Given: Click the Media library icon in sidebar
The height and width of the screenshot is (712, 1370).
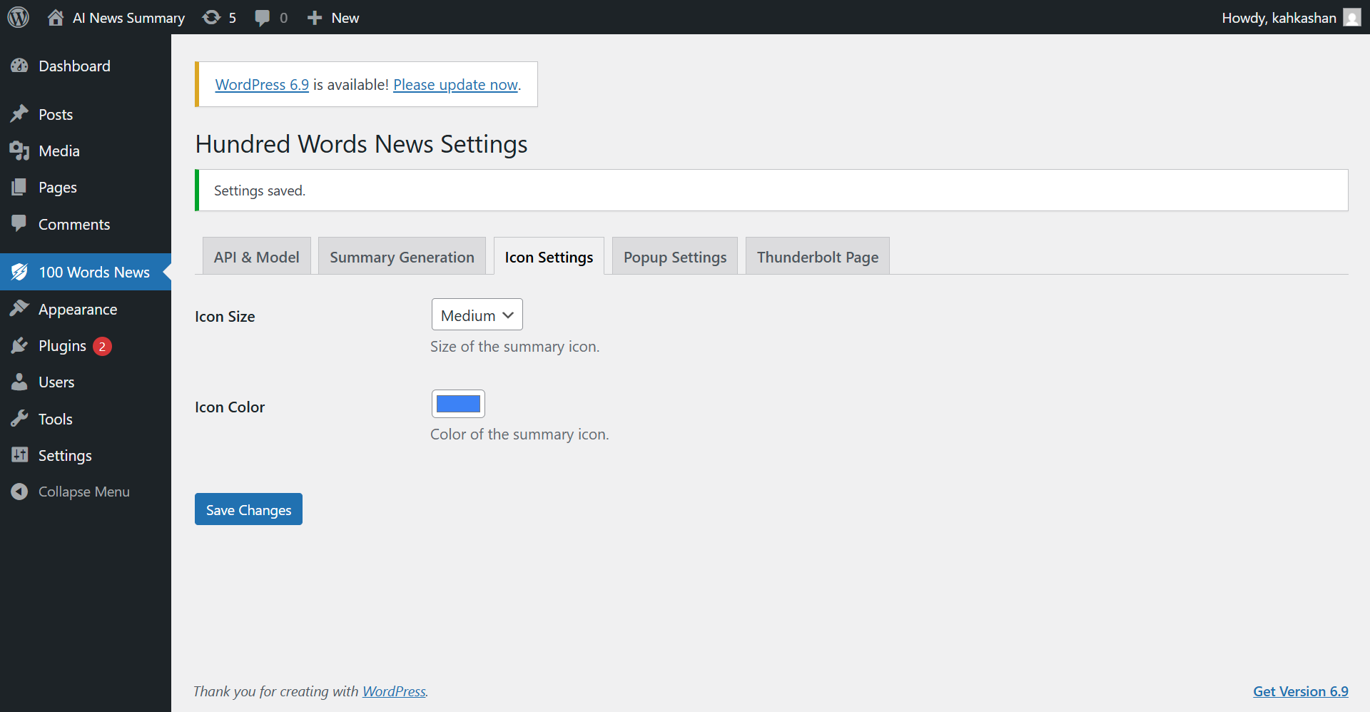Looking at the screenshot, I should [19, 151].
